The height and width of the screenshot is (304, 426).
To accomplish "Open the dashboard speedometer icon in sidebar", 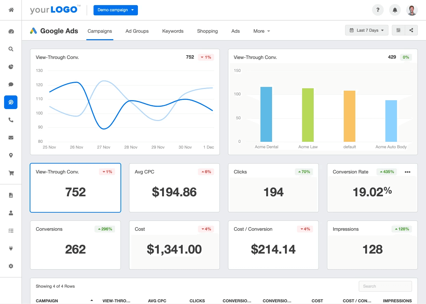I will click(x=11, y=31).
